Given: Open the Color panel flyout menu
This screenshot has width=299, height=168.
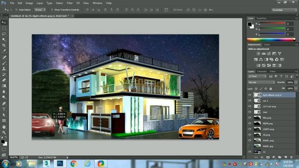Looking at the screenshot, I should coord(297,18).
